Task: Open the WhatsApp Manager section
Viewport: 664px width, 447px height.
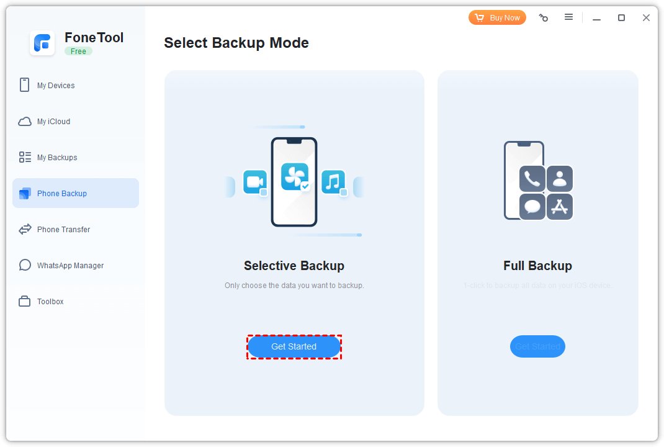Action: point(70,265)
